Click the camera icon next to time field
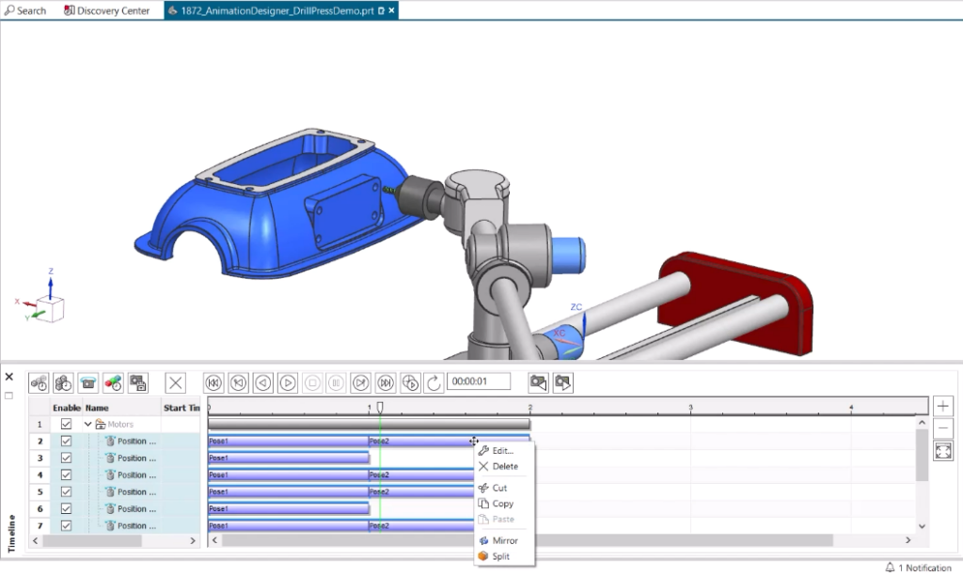This screenshot has height=575, width=963. point(538,382)
